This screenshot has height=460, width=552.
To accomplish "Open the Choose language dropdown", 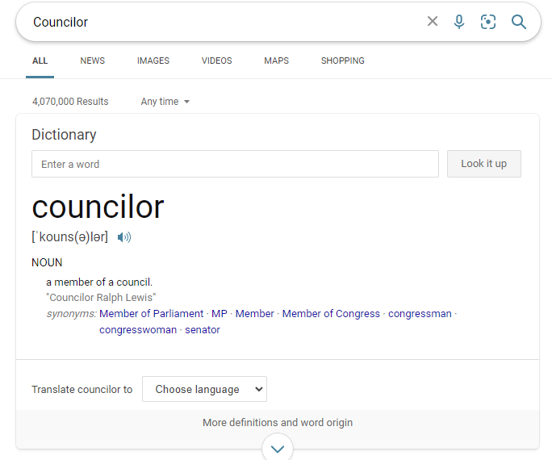I will pos(204,389).
